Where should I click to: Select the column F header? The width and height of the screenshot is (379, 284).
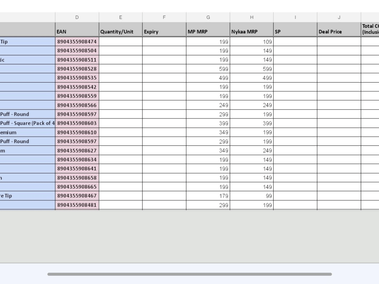[164, 17]
